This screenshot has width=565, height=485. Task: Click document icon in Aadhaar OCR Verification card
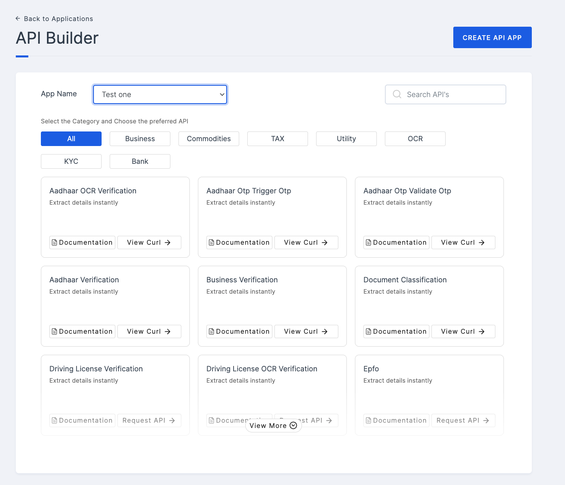point(54,243)
